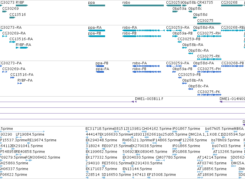Open the EC31718.5prime EST label
Image resolution: width=245 pixels, height=179 pixels.
click(x=100, y=129)
